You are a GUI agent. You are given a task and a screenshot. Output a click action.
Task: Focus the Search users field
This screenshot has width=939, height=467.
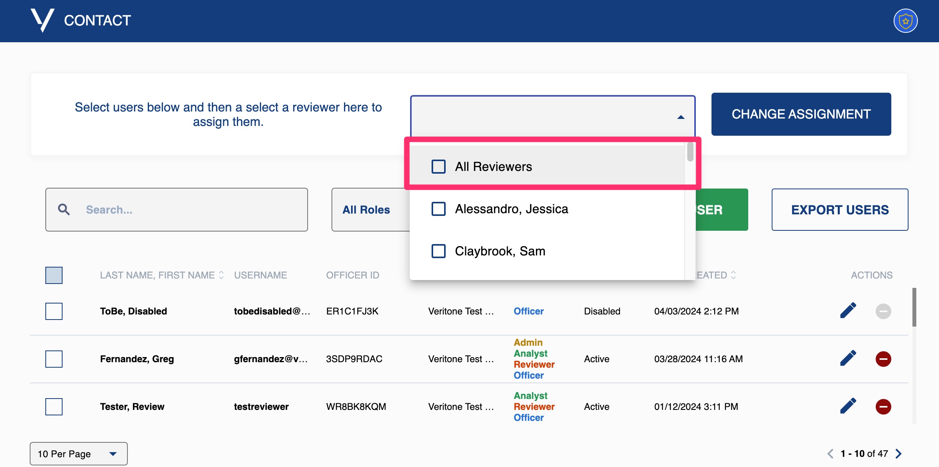point(177,210)
